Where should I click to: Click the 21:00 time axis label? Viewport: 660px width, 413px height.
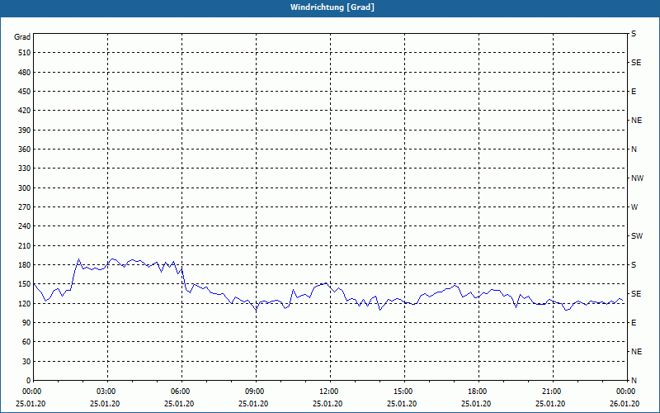tap(553, 392)
